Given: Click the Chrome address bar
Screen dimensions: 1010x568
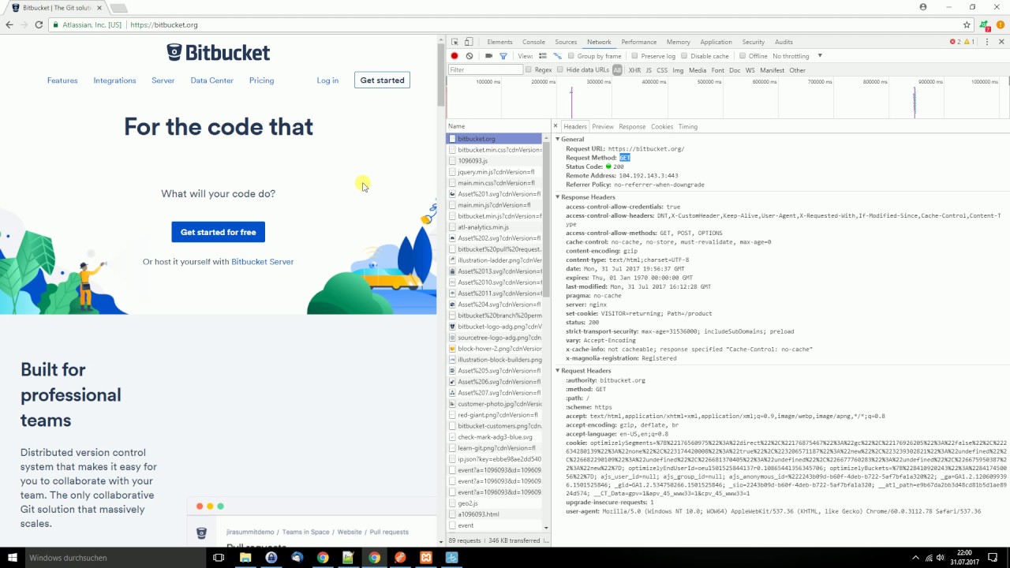Looking at the screenshot, I should pos(505,24).
